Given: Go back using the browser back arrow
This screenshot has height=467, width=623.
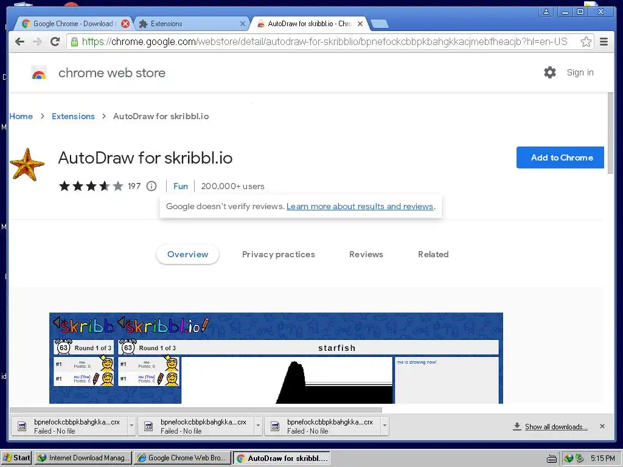Looking at the screenshot, I should pyautogui.click(x=19, y=42).
